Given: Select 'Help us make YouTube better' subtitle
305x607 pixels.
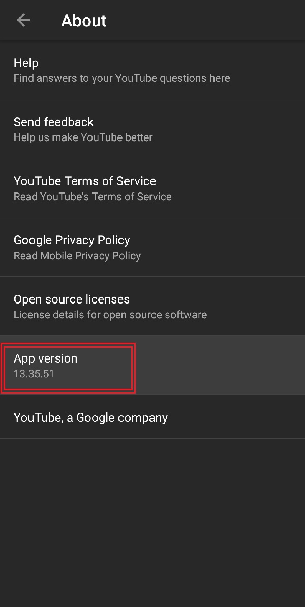Looking at the screenshot, I should click(x=82, y=137).
